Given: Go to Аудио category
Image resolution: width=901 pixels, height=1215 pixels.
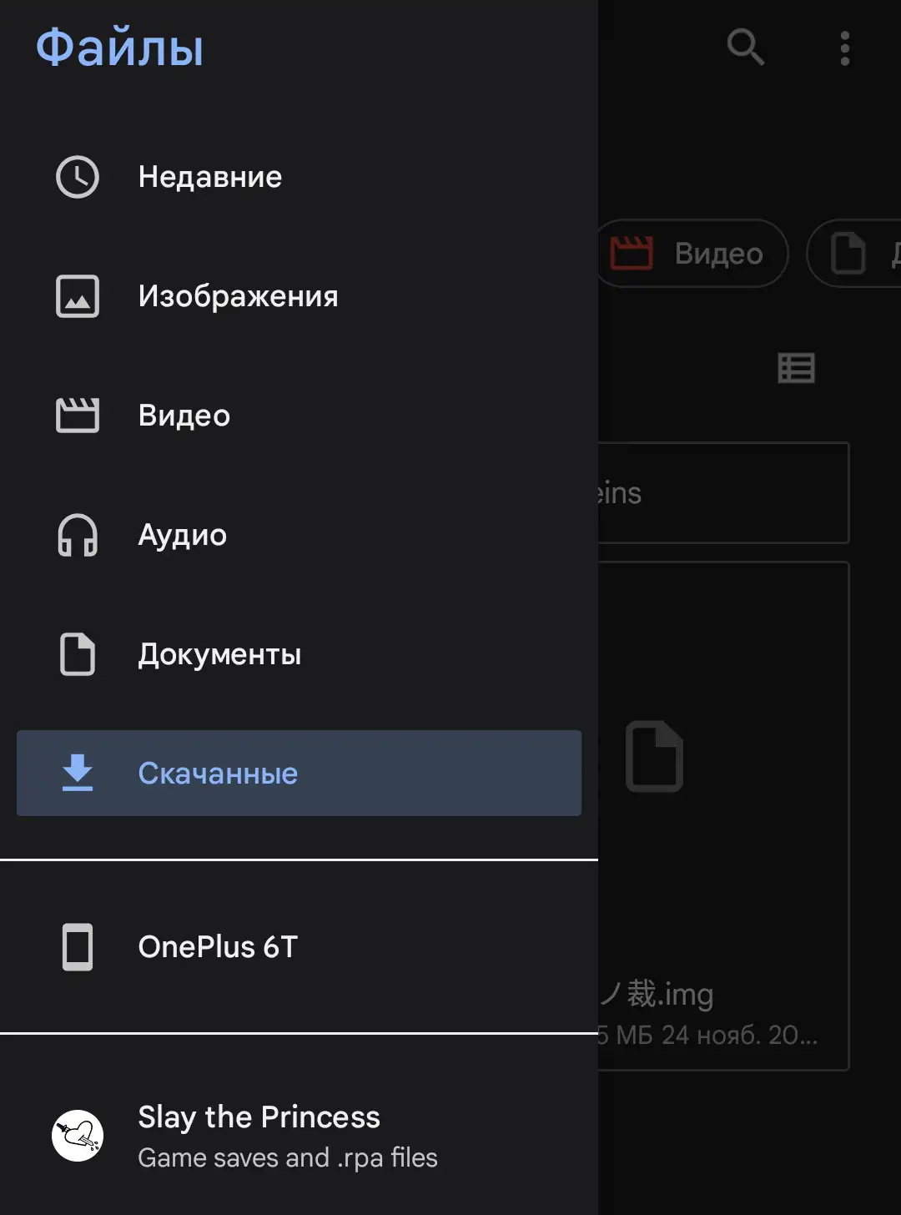Looking at the screenshot, I should tap(183, 535).
